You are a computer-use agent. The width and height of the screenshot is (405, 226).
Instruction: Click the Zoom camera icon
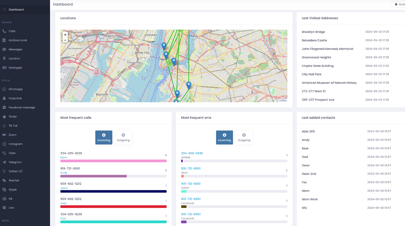4,135
